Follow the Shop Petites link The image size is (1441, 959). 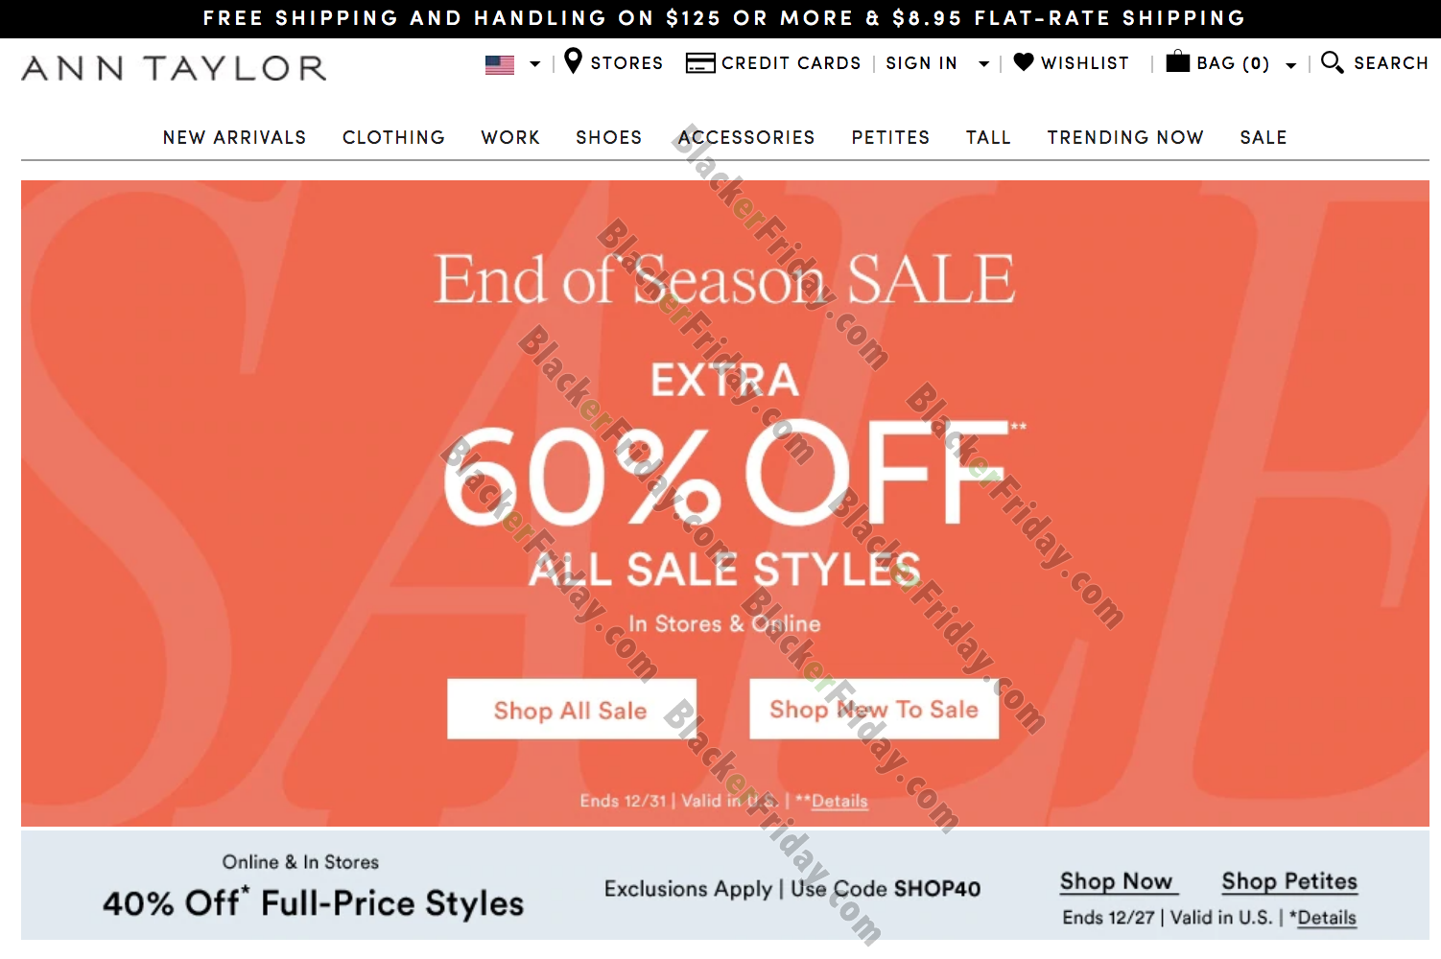click(1289, 881)
